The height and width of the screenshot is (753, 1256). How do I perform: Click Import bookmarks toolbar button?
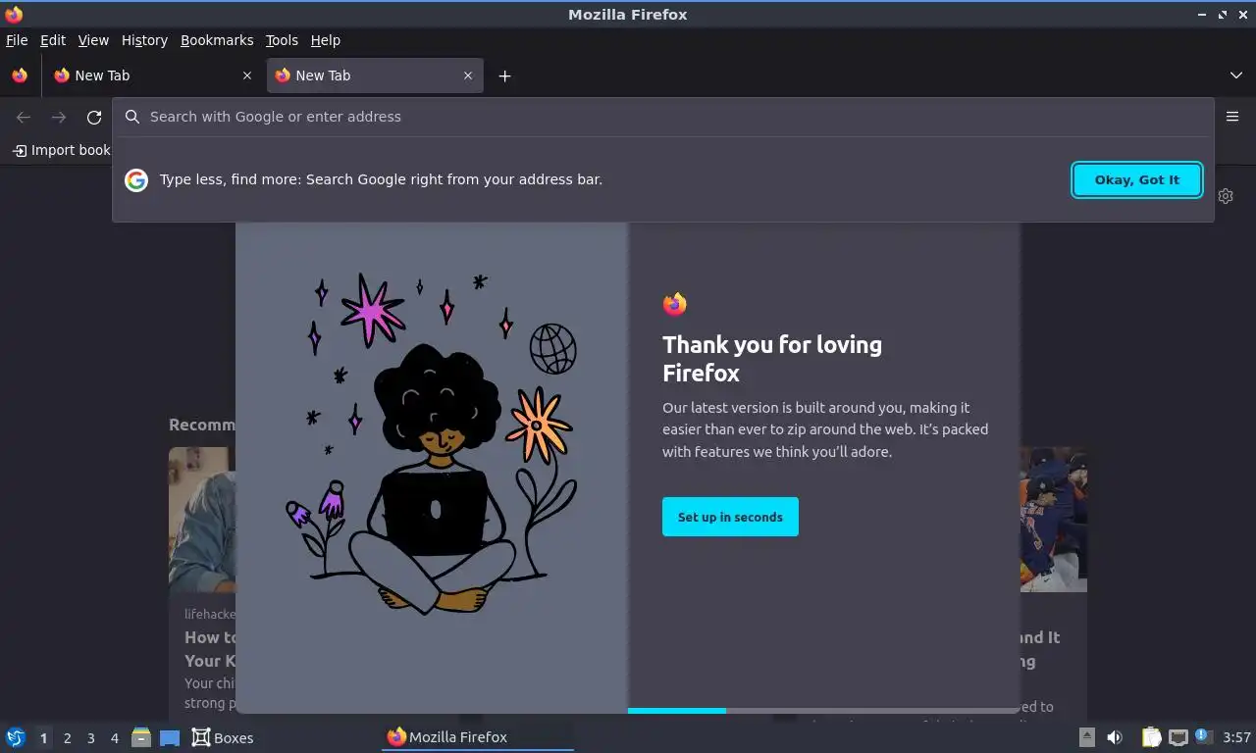(62, 150)
